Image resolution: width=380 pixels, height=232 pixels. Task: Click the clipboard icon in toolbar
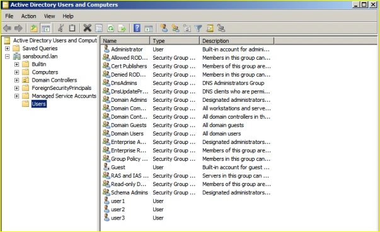[x=72, y=28]
